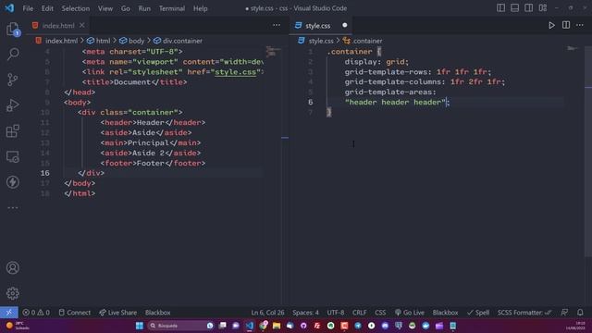Open the File menu
The width and height of the screenshot is (592, 333).
28,8
